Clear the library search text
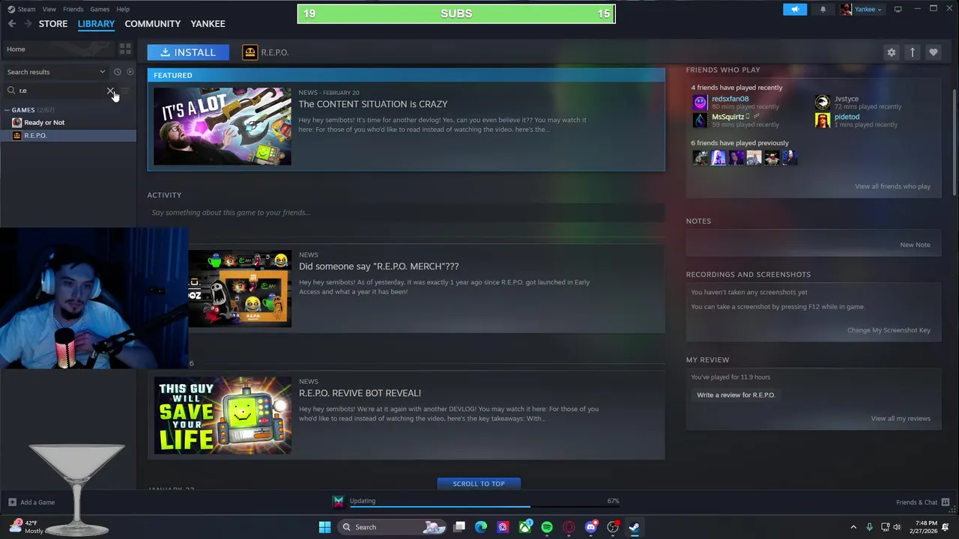The image size is (959, 539). pos(110,91)
